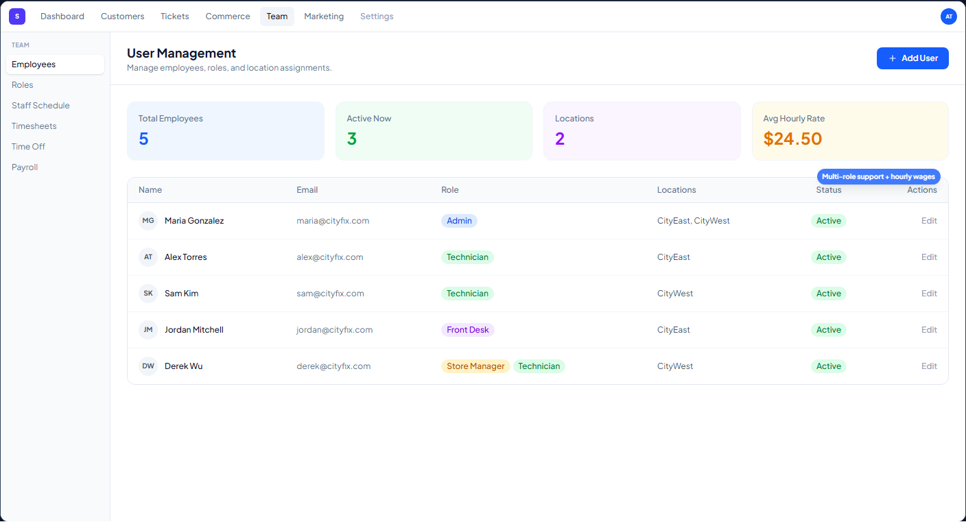Click Sam Kim's Active status badge
966x522 pixels.
829,294
